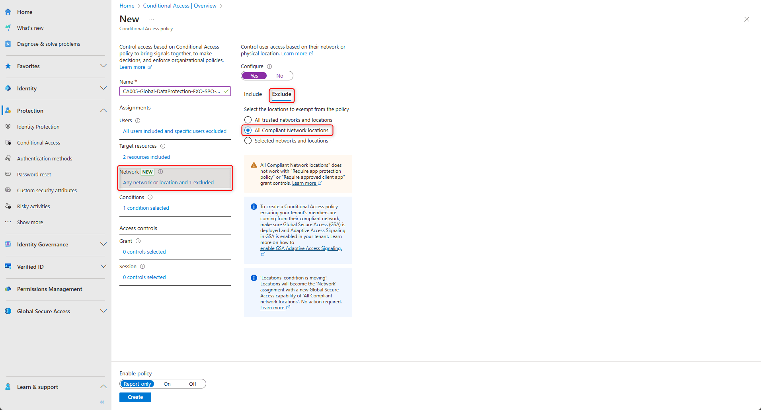Set Configure toggle to No
Screen dimensions: 761x410
coord(280,76)
